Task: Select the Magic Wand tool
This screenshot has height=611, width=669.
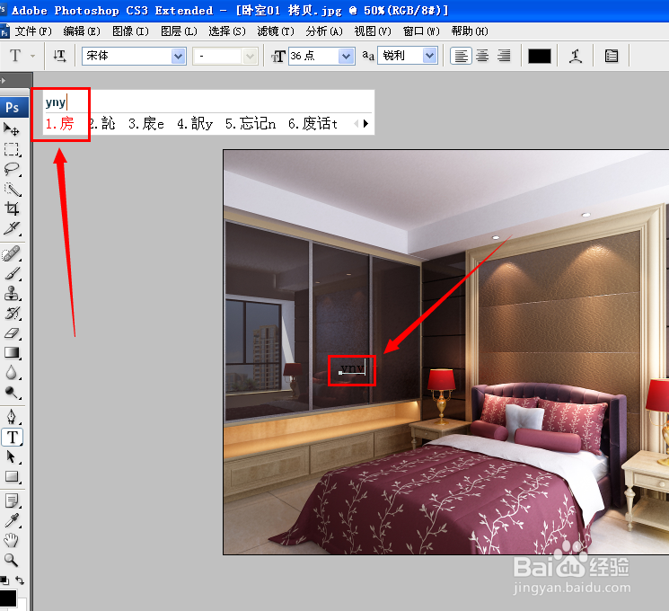Action: pos(12,190)
